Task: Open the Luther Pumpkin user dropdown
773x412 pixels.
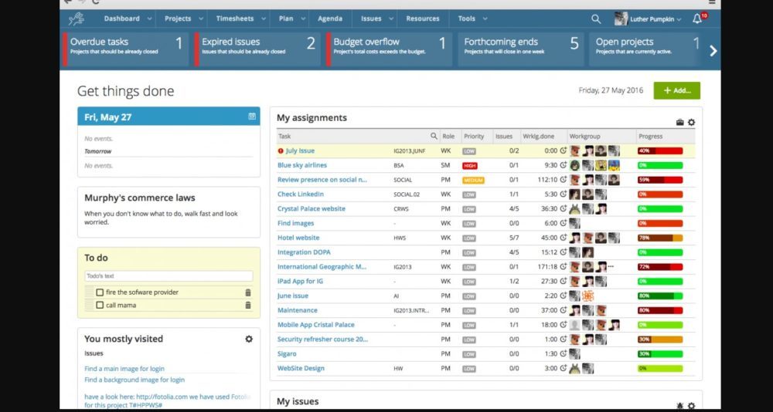Action: click(648, 19)
